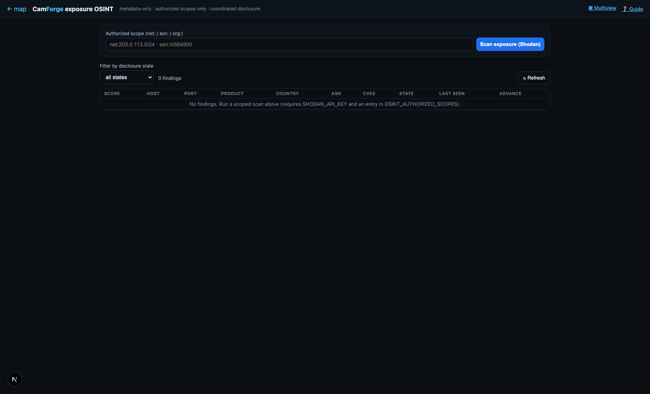
Task: Click the STATE column header
Action: click(406, 93)
